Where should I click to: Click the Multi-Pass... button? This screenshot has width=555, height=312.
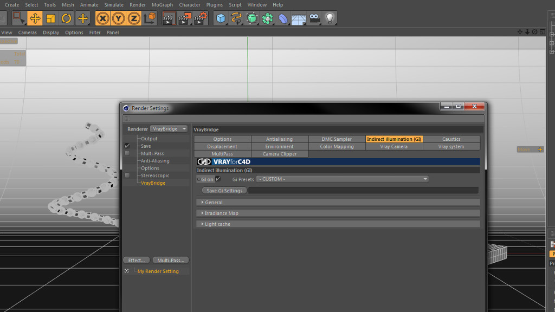[171, 261]
